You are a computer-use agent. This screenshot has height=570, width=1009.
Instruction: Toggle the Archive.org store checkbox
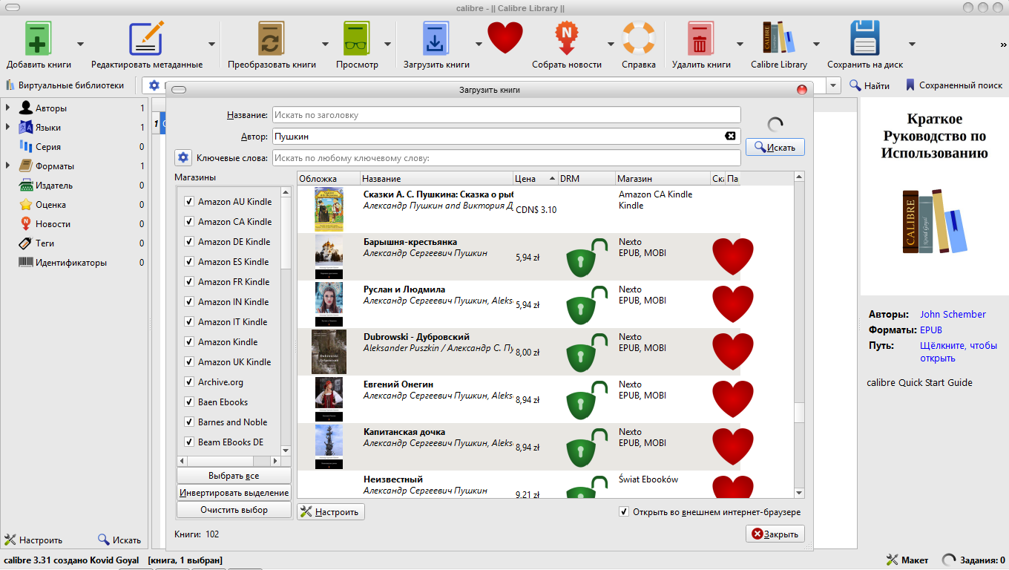coord(189,382)
